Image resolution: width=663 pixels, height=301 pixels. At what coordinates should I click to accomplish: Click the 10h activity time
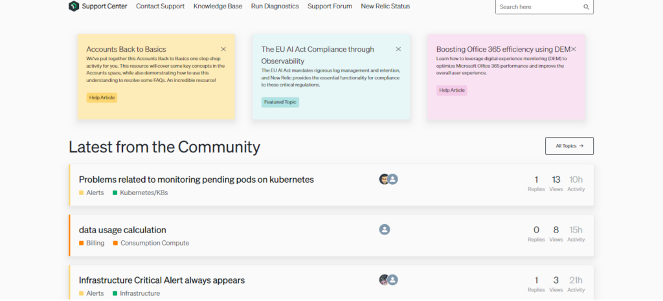click(x=576, y=180)
